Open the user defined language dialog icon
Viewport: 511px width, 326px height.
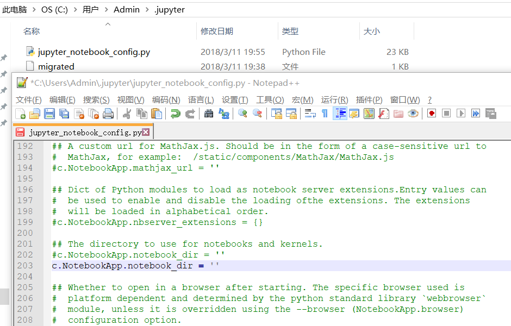[x=354, y=114]
